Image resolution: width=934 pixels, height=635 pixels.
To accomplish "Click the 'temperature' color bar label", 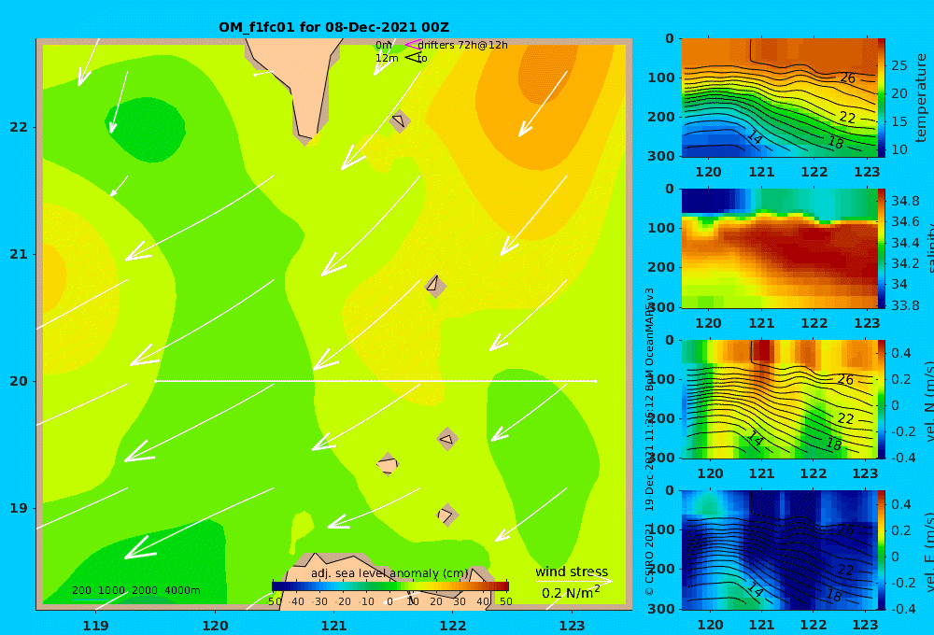I will click(922, 98).
